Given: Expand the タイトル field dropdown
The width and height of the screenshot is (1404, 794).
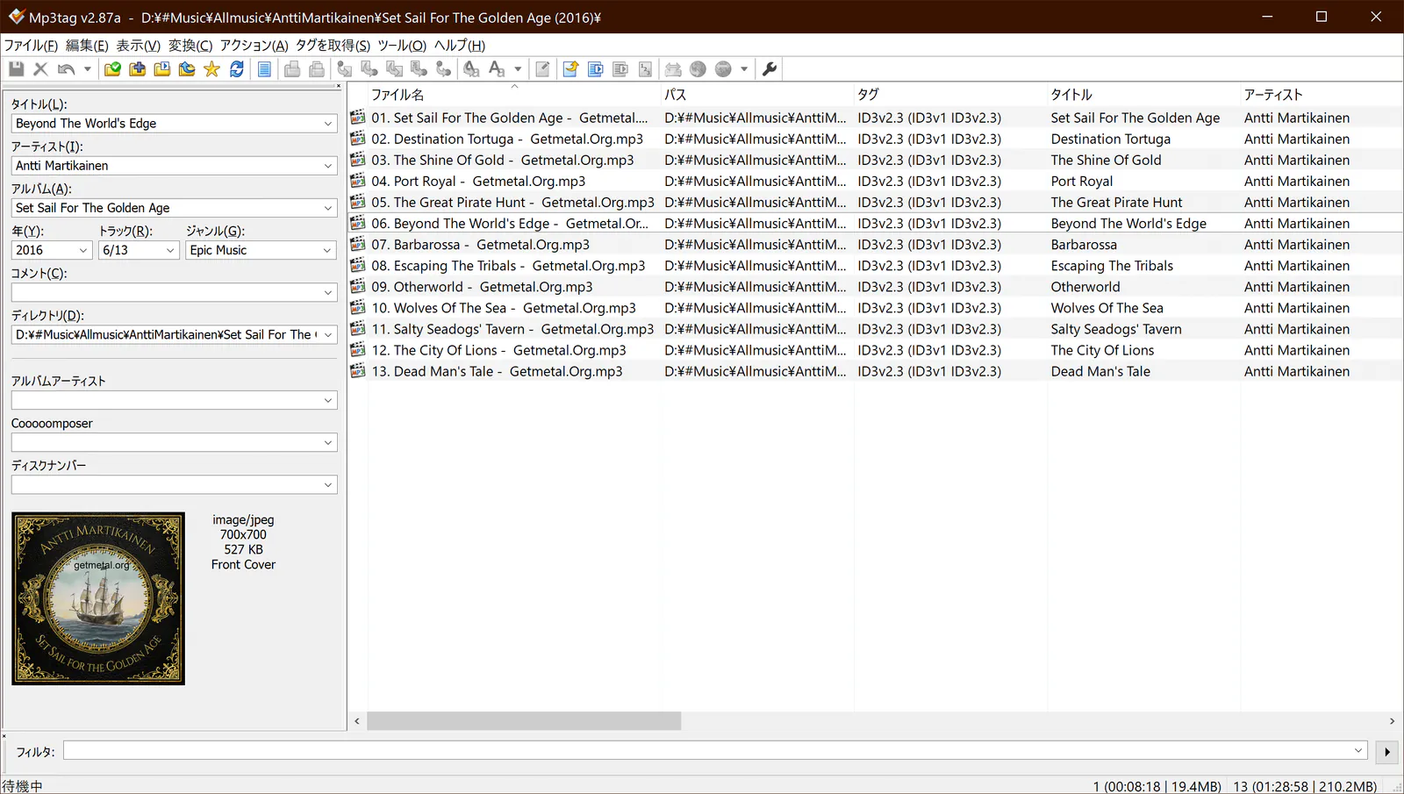Looking at the screenshot, I should pyautogui.click(x=328, y=124).
